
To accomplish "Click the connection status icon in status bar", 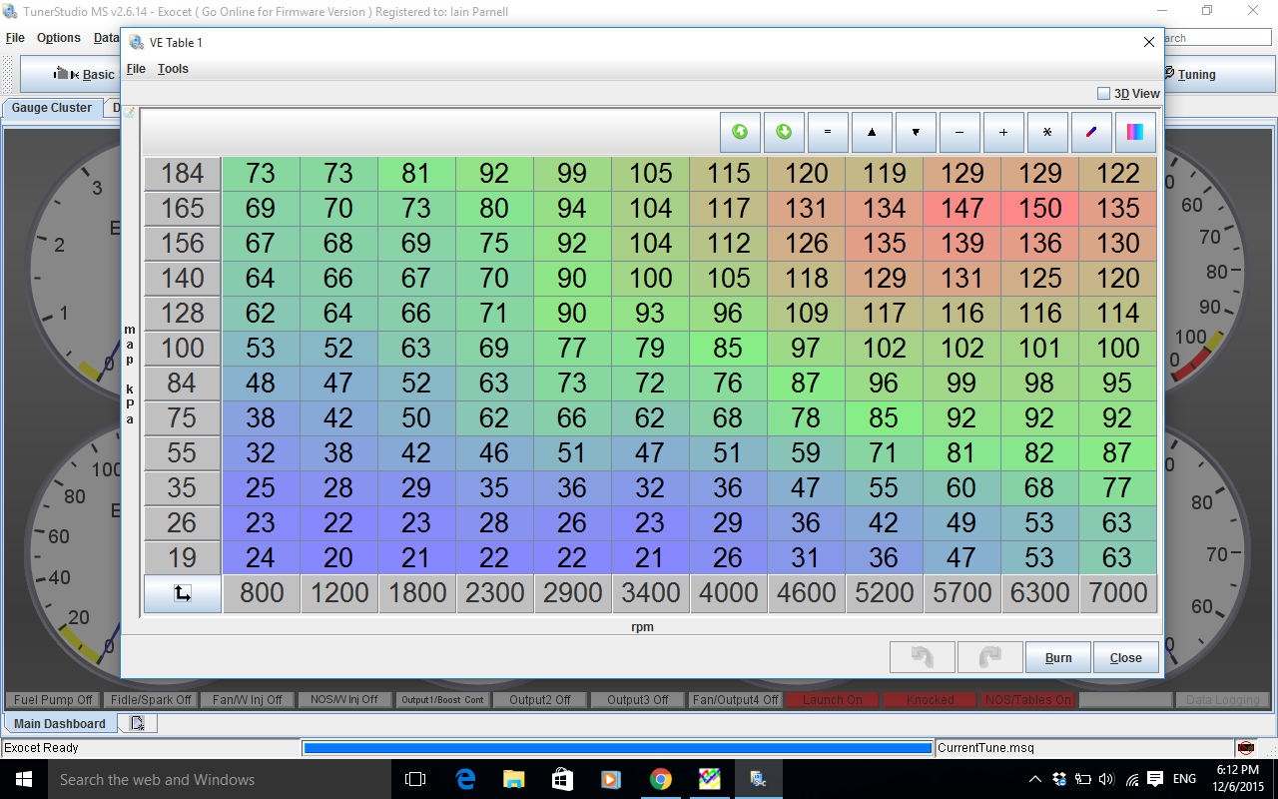I will click(x=1246, y=747).
